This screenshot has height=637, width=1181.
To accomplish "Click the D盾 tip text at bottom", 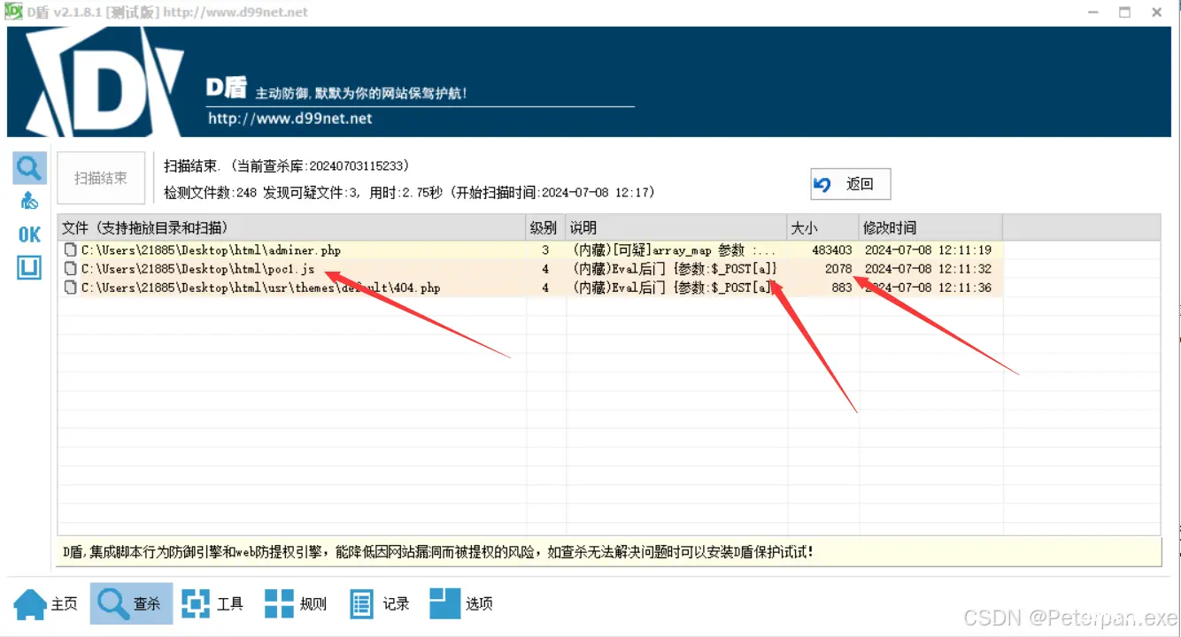I will coord(437,552).
